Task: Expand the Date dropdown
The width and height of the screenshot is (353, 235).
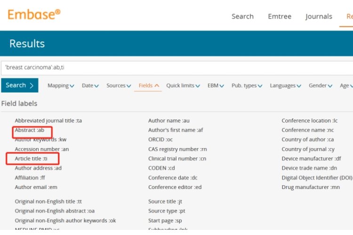Action: pyautogui.click(x=90, y=86)
